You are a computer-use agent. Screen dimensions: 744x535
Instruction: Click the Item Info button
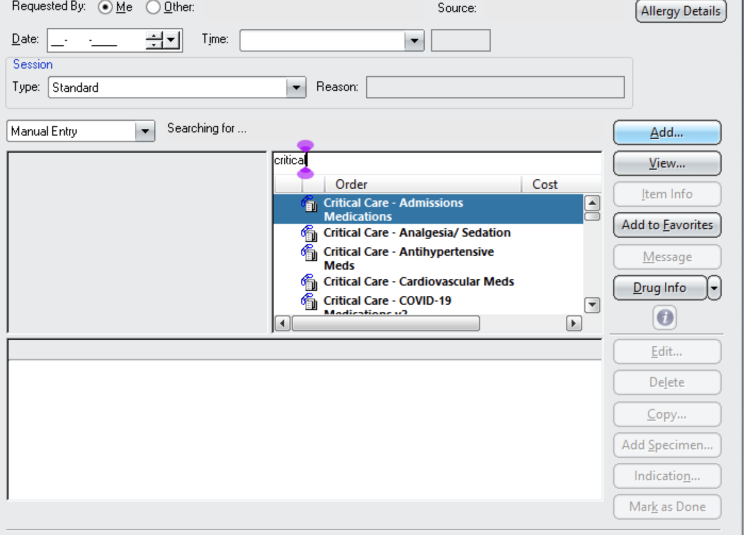tap(667, 194)
